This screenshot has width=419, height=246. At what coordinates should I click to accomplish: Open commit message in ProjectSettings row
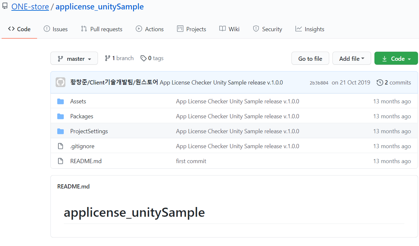coord(237,131)
